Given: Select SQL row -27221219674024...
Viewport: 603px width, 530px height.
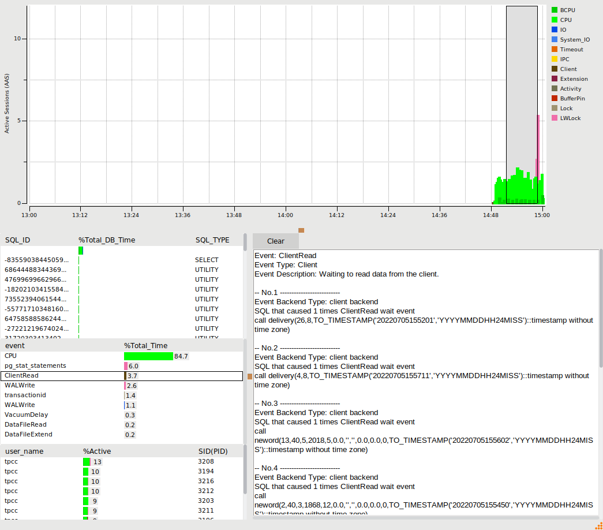Looking at the screenshot, I should point(122,329).
